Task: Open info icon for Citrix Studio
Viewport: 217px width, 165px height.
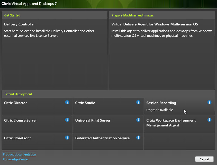Action: click(138, 102)
